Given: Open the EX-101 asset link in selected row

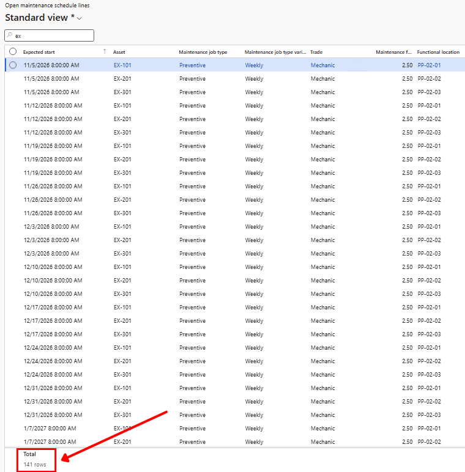Looking at the screenshot, I should pyautogui.click(x=122, y=65).
